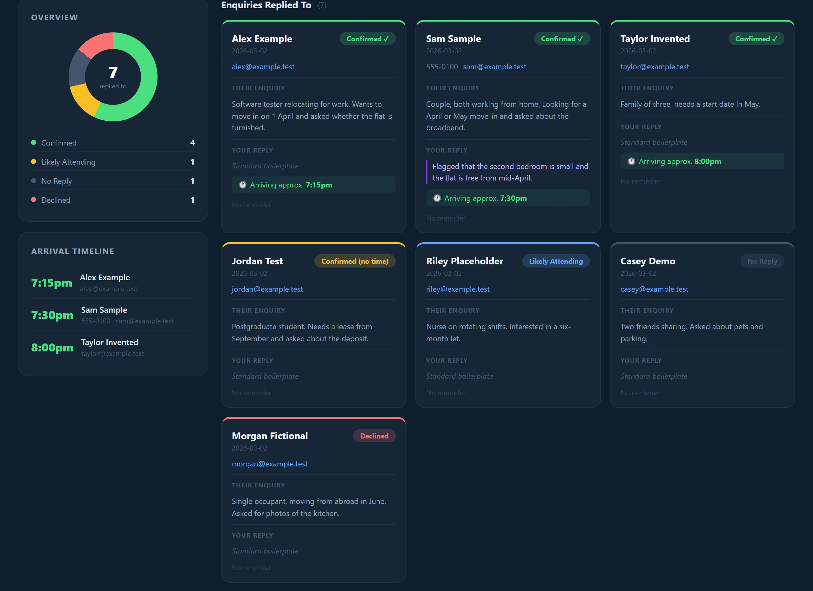Click the yellow Likely Attending legend dot
This screenshot has height=591, width=813.
pyautogui.click(x=34, y=161)
